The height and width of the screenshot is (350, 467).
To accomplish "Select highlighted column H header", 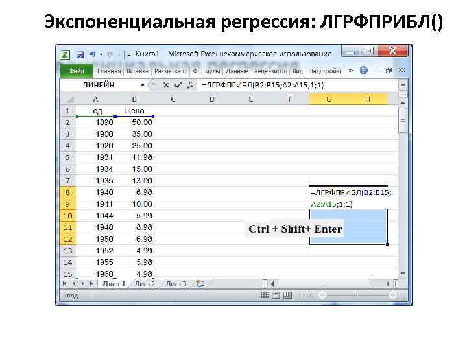I will [368, 99].
